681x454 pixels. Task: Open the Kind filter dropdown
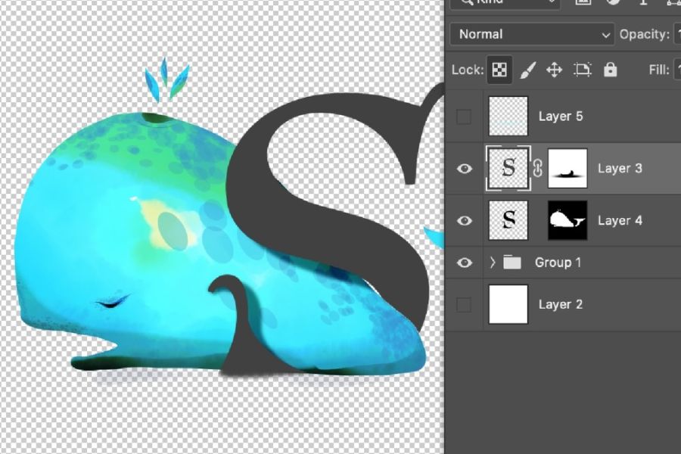point(504,2)
